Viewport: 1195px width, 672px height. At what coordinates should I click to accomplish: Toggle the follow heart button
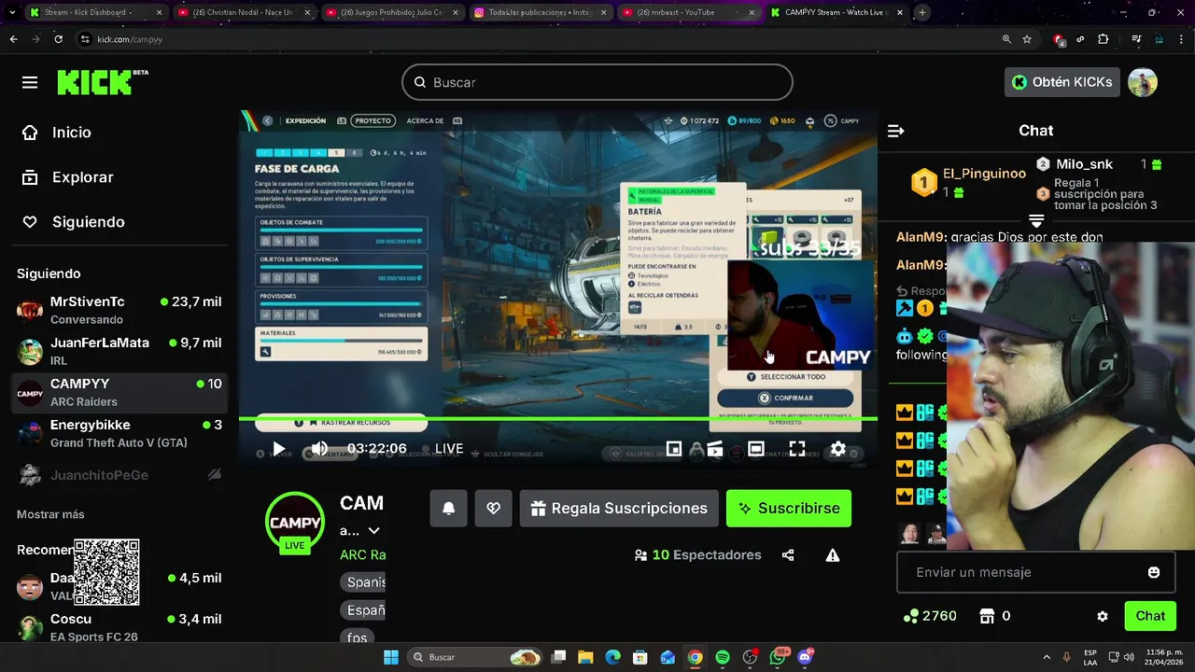click(494, 509)
